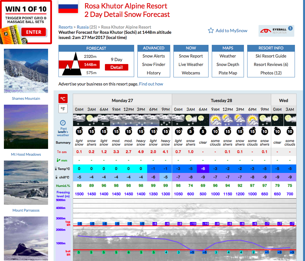Click the mountain elevation icon in Forecast
The height and width of the screenshot is (261, 305).
[72, 64]
